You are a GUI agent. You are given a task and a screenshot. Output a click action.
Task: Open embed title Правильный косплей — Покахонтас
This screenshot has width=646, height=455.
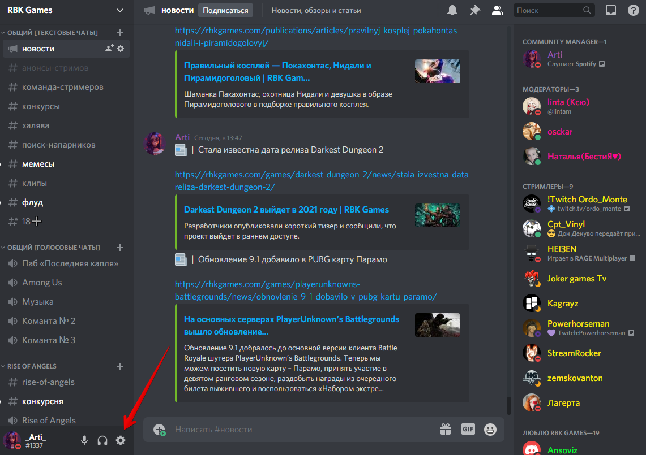[277, 72]
